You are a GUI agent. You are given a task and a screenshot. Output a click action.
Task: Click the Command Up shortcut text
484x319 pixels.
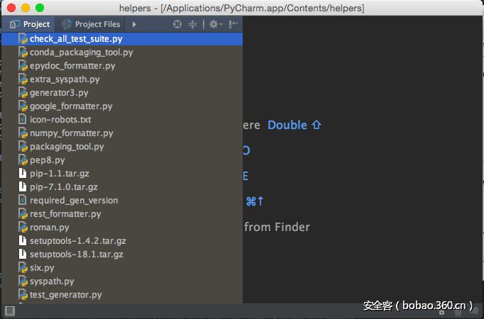(255, 201)
